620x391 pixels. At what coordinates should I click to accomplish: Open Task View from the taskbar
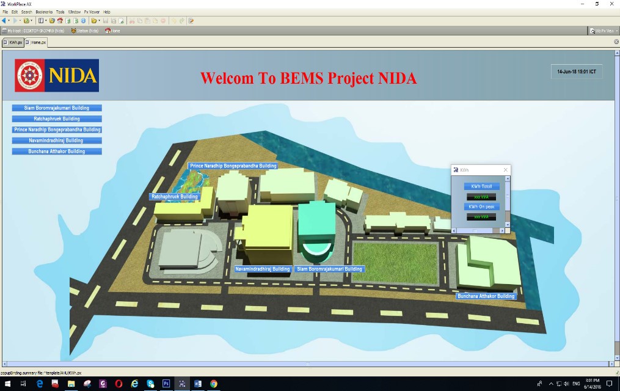(23, 384)
